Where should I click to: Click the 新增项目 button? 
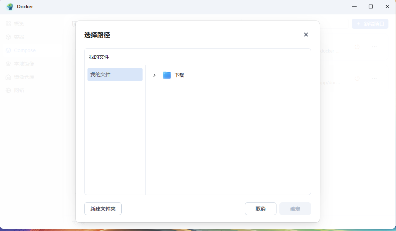coord(370,24)
